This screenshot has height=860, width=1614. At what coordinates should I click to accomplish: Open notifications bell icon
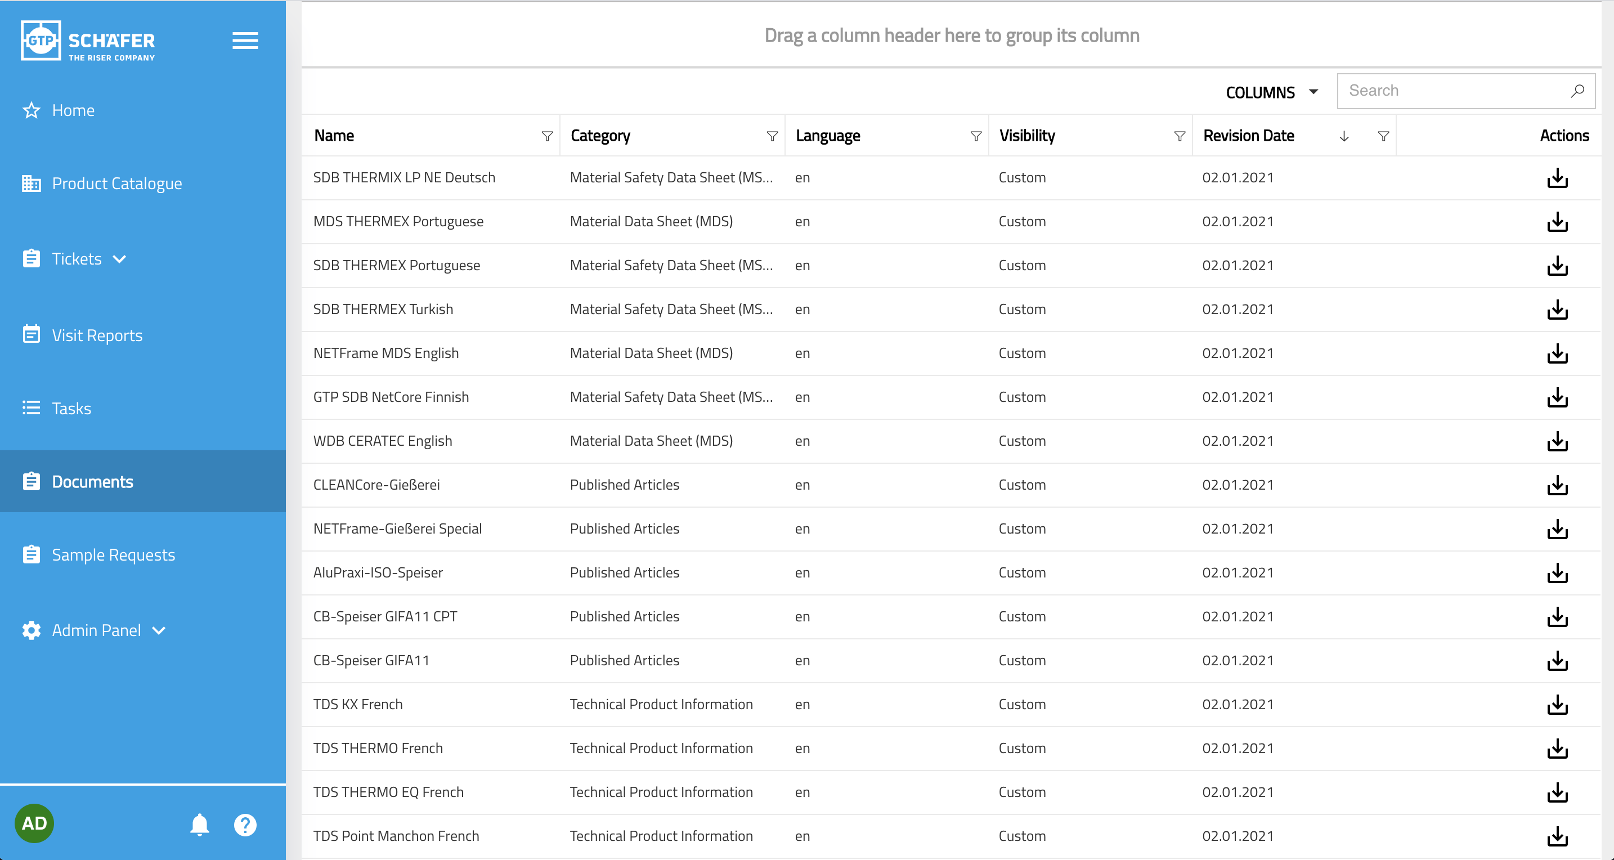point(199,825)
